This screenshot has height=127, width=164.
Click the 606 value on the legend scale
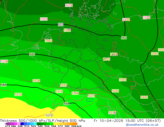click(79, 126)
